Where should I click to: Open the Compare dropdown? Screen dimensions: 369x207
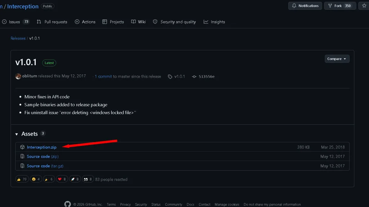[x=337, y=59]
